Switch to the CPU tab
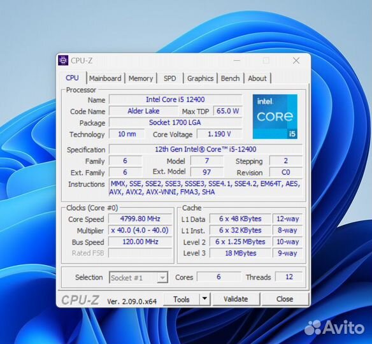The image size is (372, 344). [73, 78]
